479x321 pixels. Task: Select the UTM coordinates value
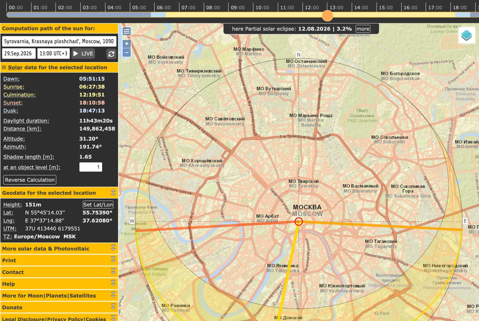pos(53,229)
